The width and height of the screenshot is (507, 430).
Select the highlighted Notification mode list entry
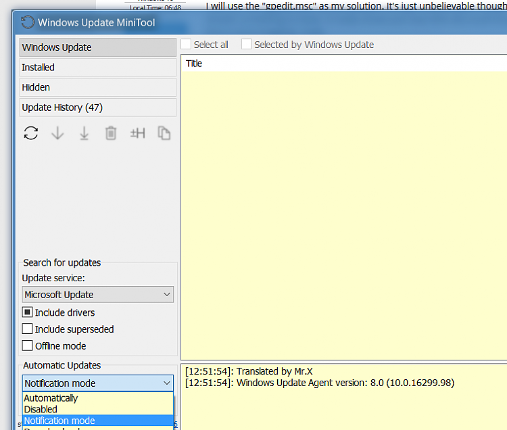click(x=97, y=421)
